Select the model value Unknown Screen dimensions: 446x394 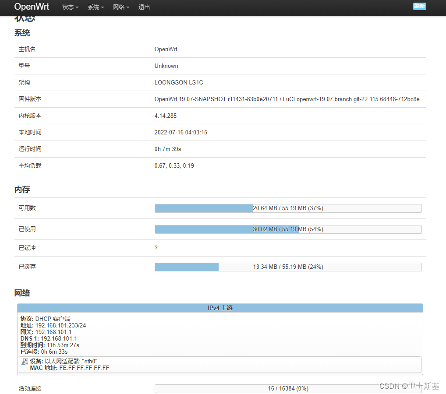(166, 66)
